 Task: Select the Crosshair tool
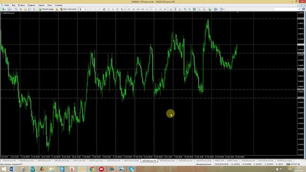[85, 9]
